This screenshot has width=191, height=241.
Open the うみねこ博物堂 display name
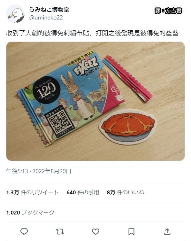point(49,10)
